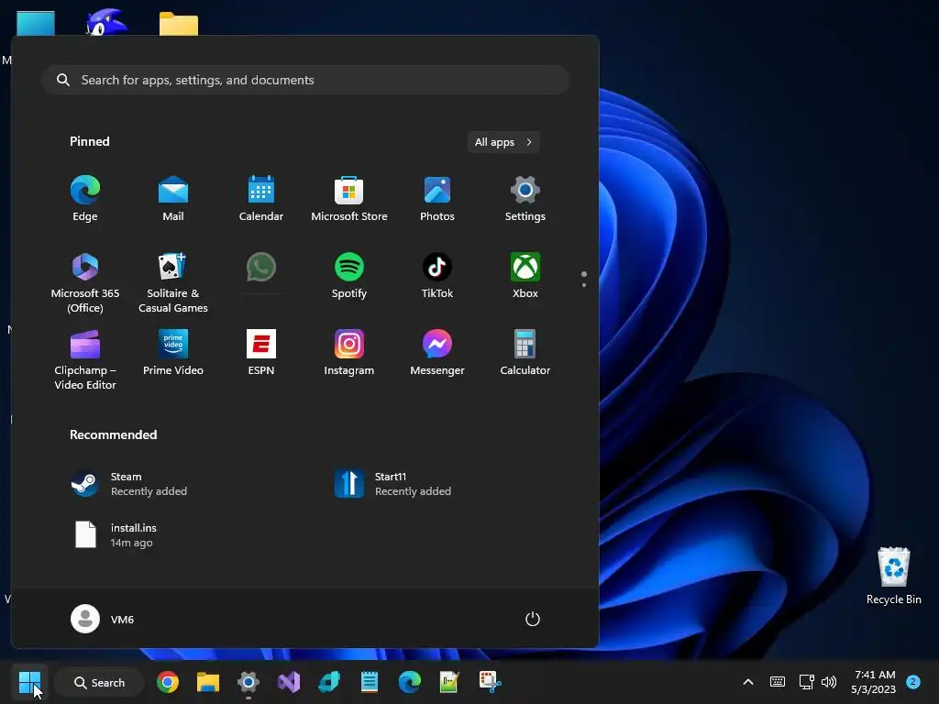
Task: Select Recycle Bin desktop icon
Action: 893,576
